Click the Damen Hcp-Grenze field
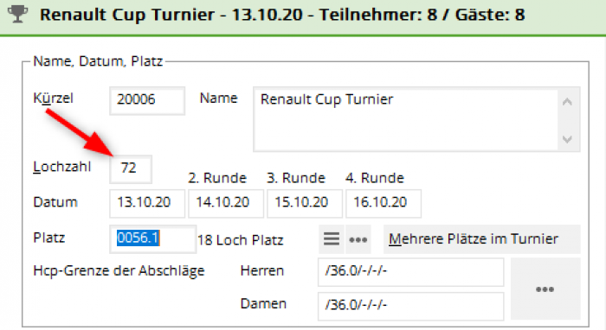Viewport: 606px width, 330px height. [x=411, y=306]
